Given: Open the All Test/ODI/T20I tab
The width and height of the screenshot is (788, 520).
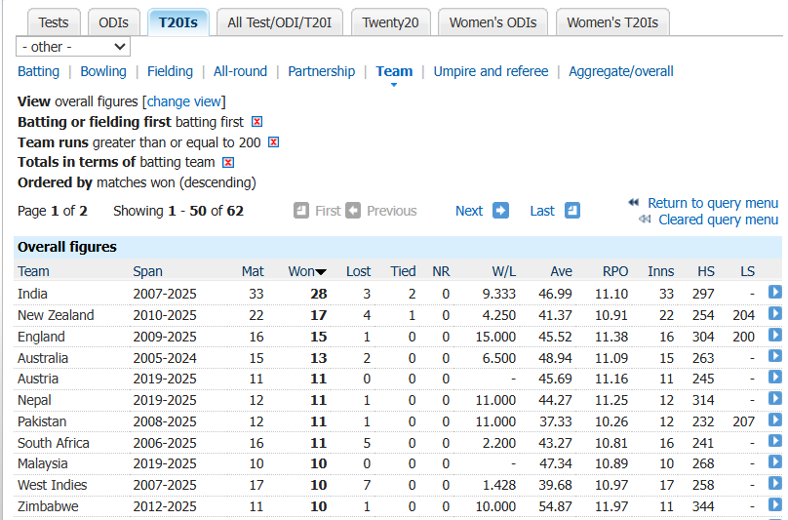Looking at the screenshot, I should (280, 22).
